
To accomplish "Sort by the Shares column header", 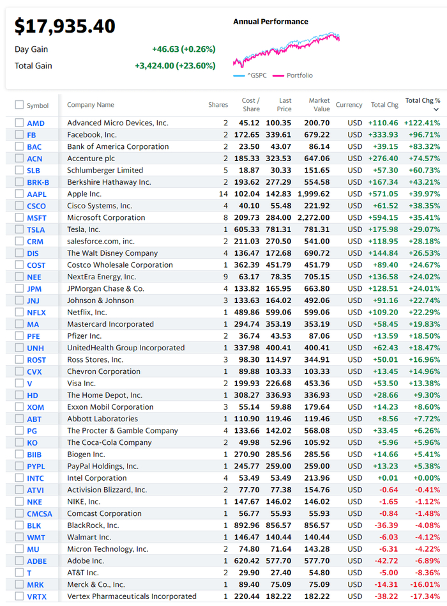I will coord(218,105).
